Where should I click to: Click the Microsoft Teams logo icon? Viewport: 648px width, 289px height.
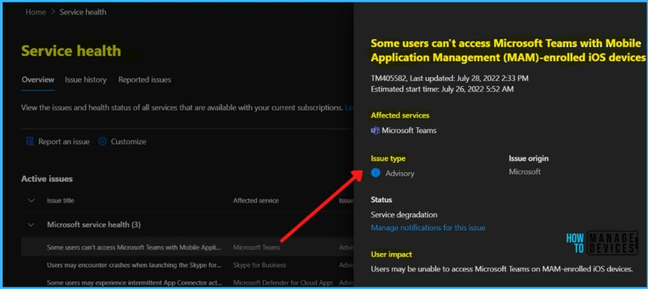click(x=375, y=131)
